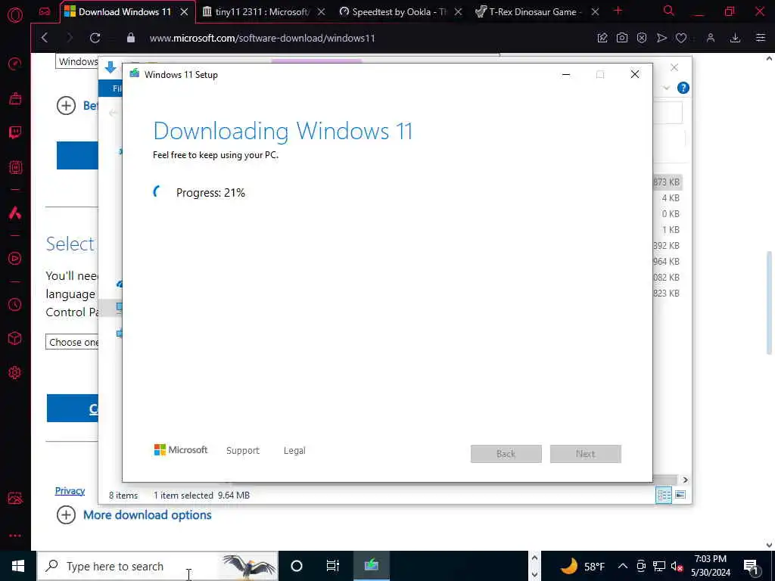Click the Windows search box
The width and height of the screenshot is (775, 581).
157,566
